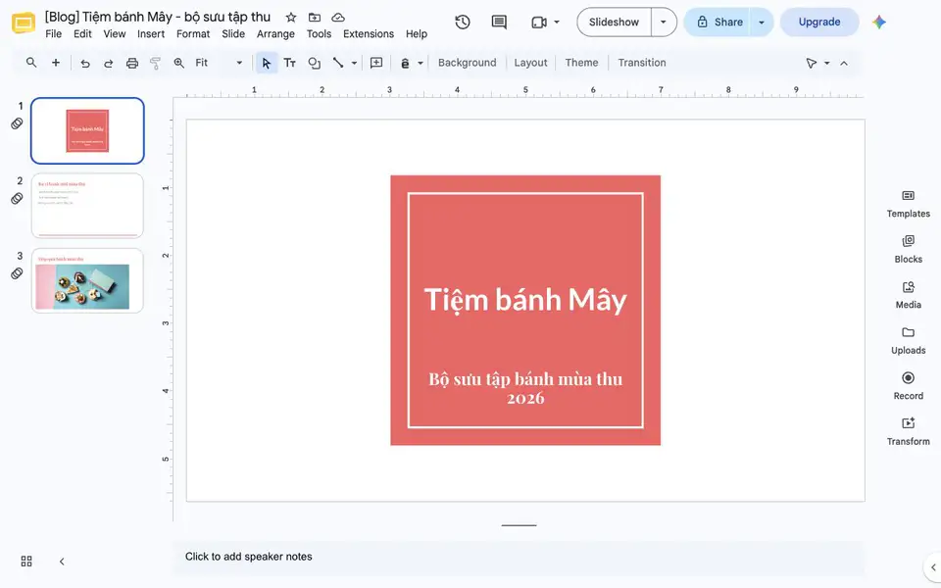Open the Google Slides home icon
This screenshot has width=941, height=588.
point(24,23)
